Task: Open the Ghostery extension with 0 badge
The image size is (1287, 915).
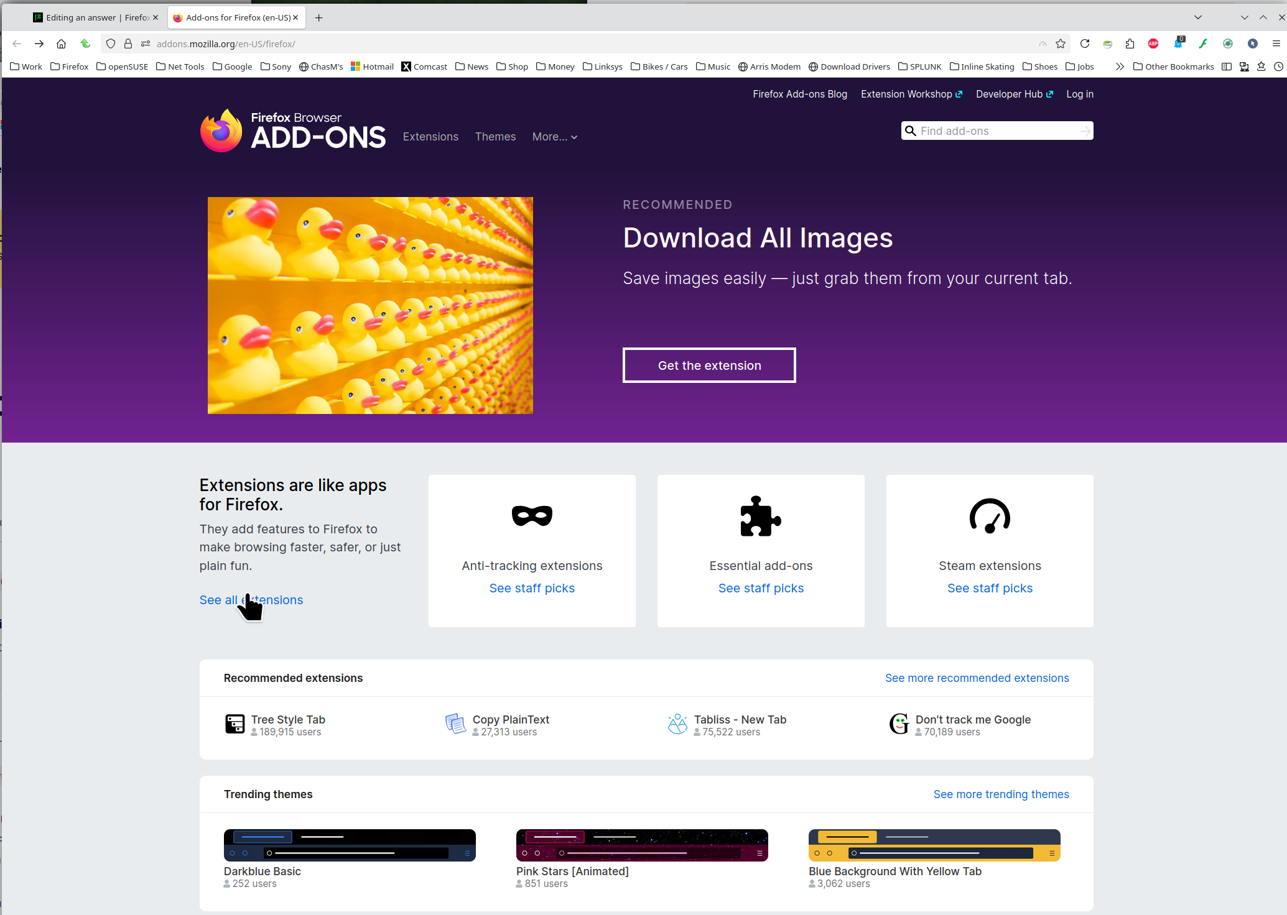Action: point(1178,42)
